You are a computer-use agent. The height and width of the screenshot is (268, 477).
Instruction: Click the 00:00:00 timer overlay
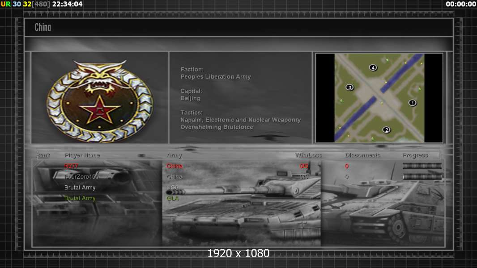tap(460, 4)
